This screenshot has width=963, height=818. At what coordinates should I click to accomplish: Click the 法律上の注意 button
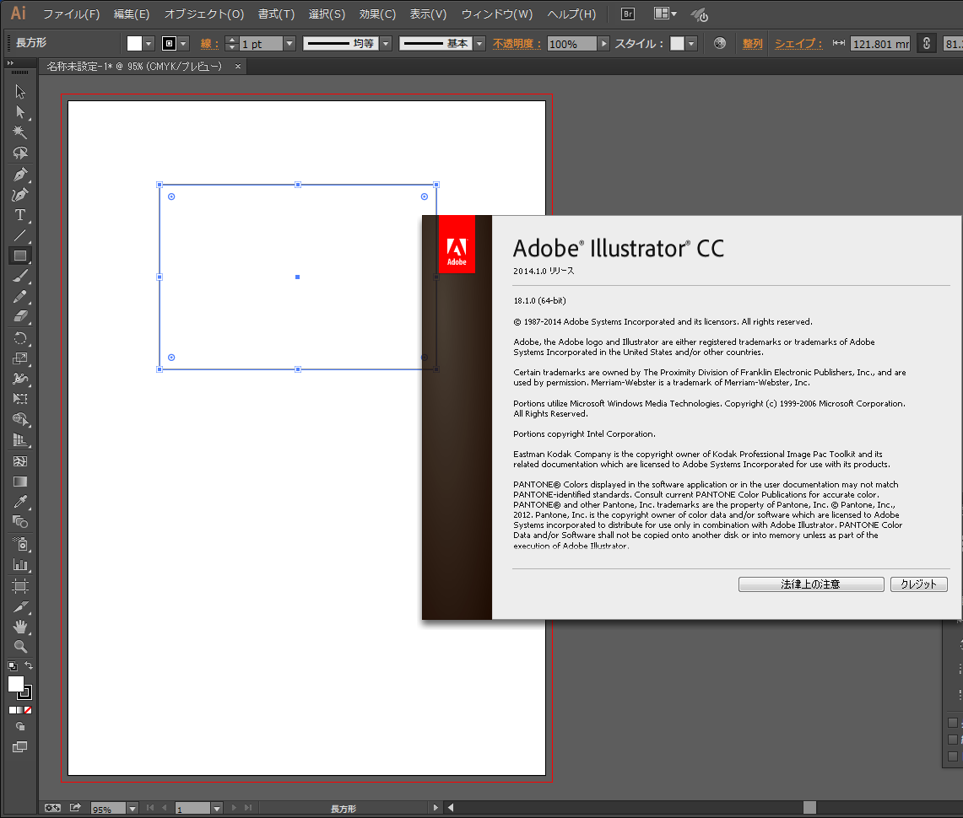pos(811,584)
